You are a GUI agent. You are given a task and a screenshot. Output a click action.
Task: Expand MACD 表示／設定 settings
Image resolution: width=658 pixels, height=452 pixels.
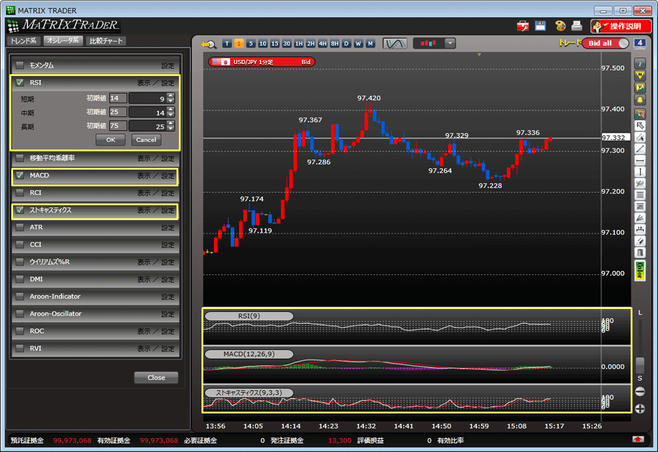point(156,176)
